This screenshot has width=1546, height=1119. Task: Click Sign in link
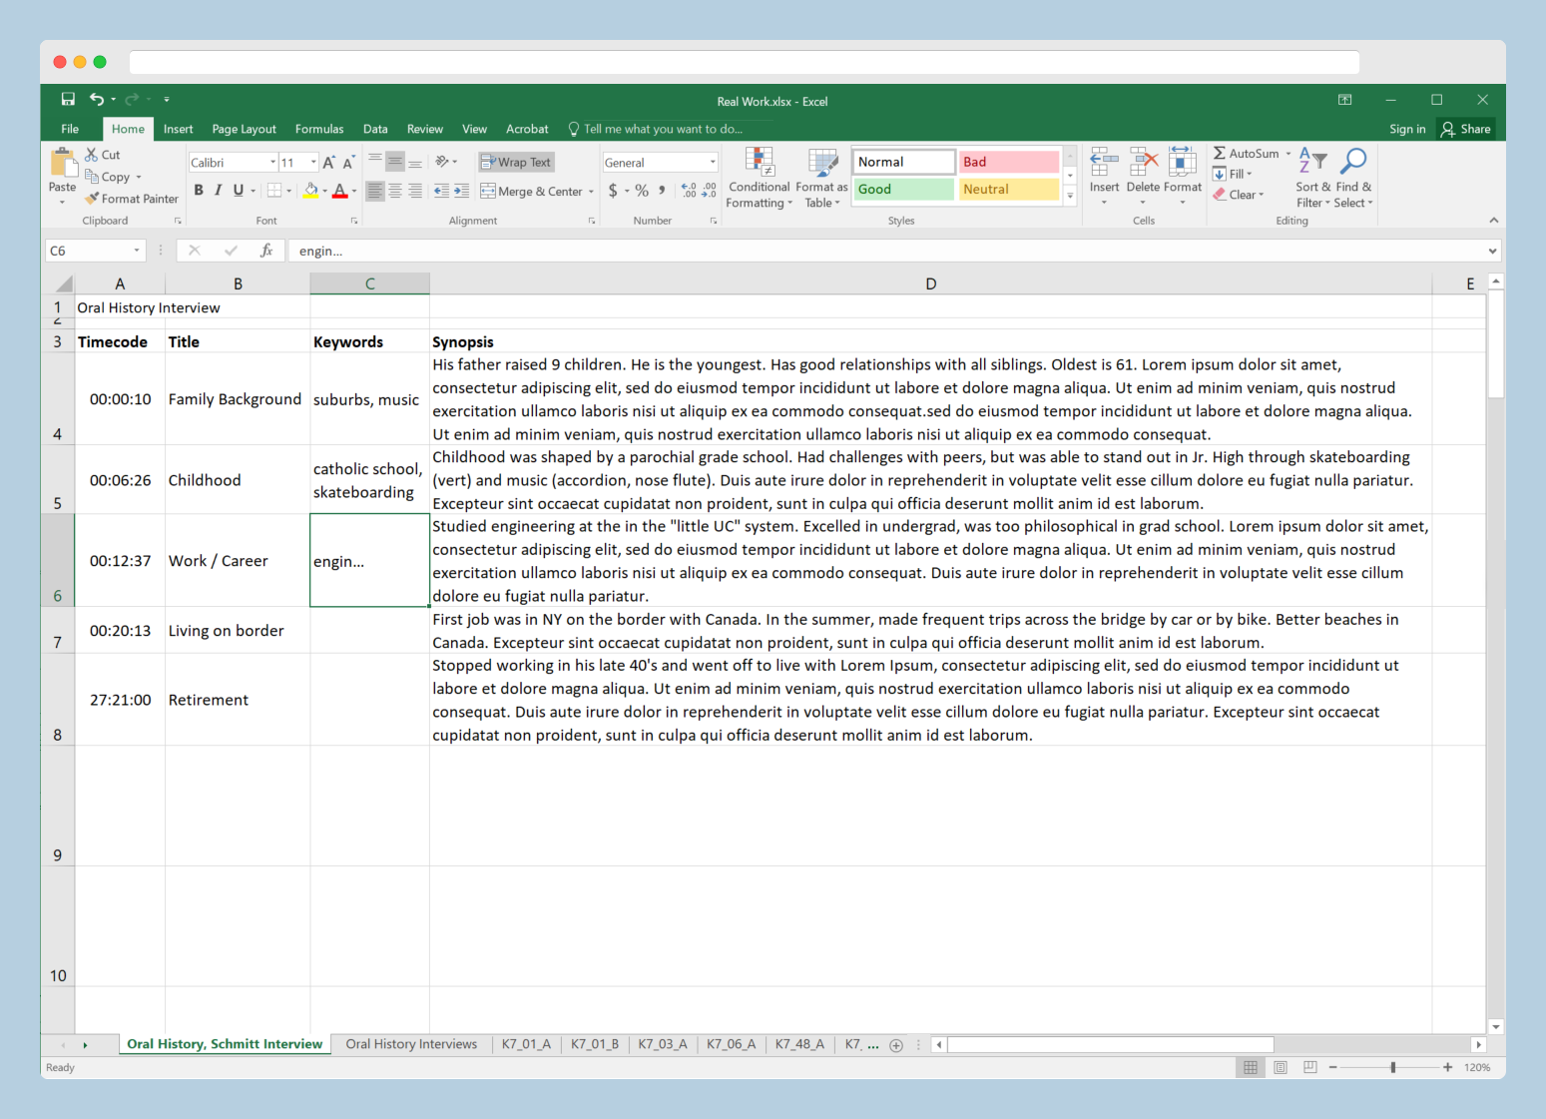pyautogui.click(x=1406, y=129)
